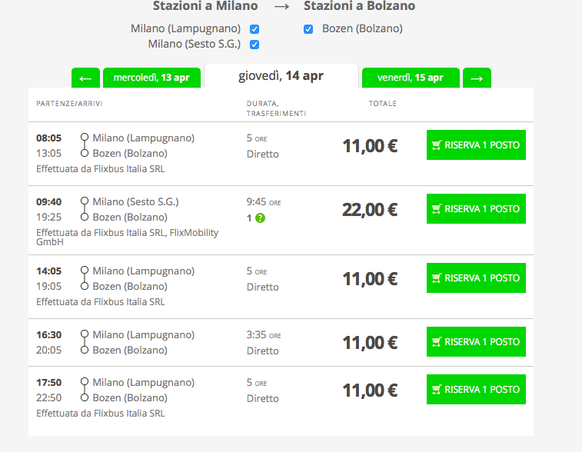Click the cart icon on the 14:05 trip button

(437, 278)
